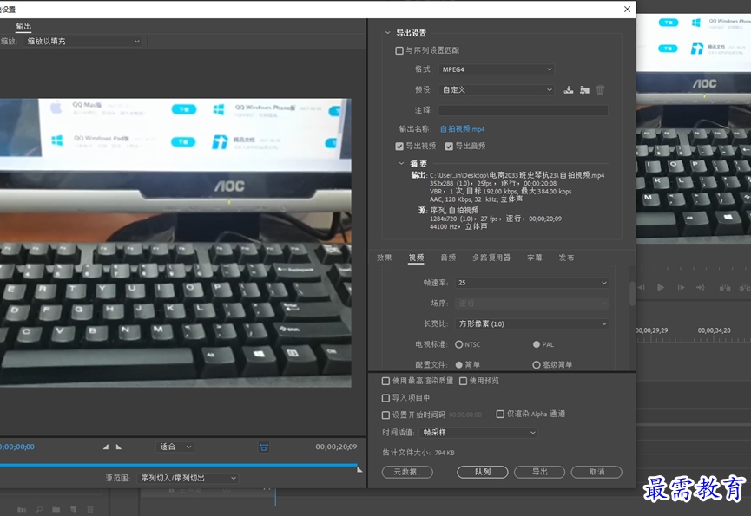Toggle the 导出视频 checkbox
The image size is (751, 516).
point(399,146)
